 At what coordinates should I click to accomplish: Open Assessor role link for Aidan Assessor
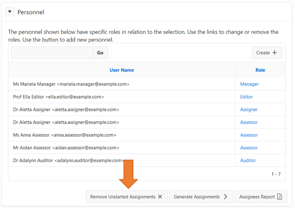point(249,148)
